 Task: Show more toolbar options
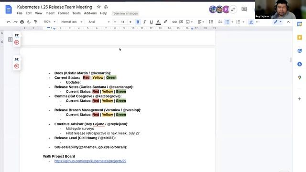[x=258, y=22]
